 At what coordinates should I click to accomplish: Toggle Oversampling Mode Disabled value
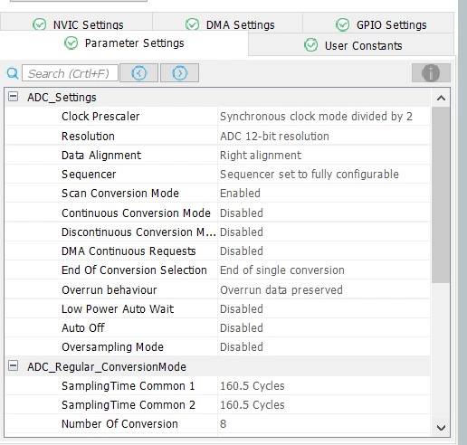[x=324, y=347]
